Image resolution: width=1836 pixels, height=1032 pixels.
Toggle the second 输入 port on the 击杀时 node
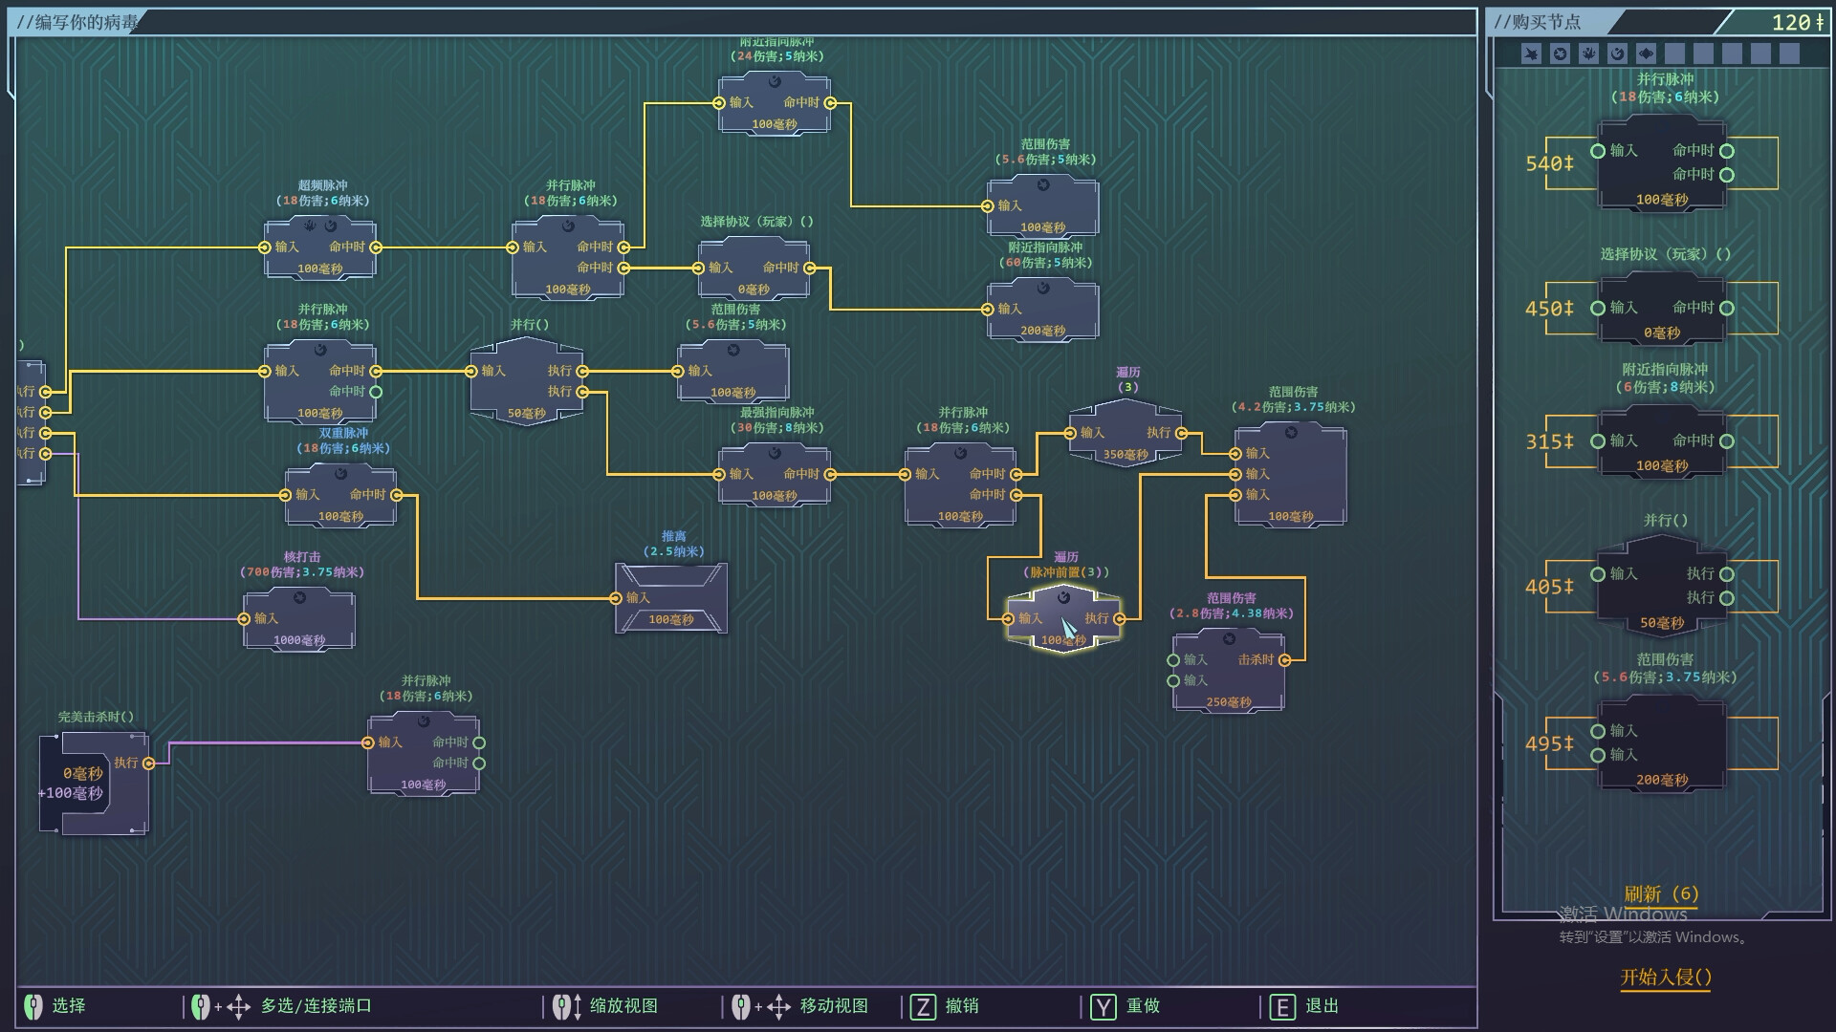tap(1175, 681)
